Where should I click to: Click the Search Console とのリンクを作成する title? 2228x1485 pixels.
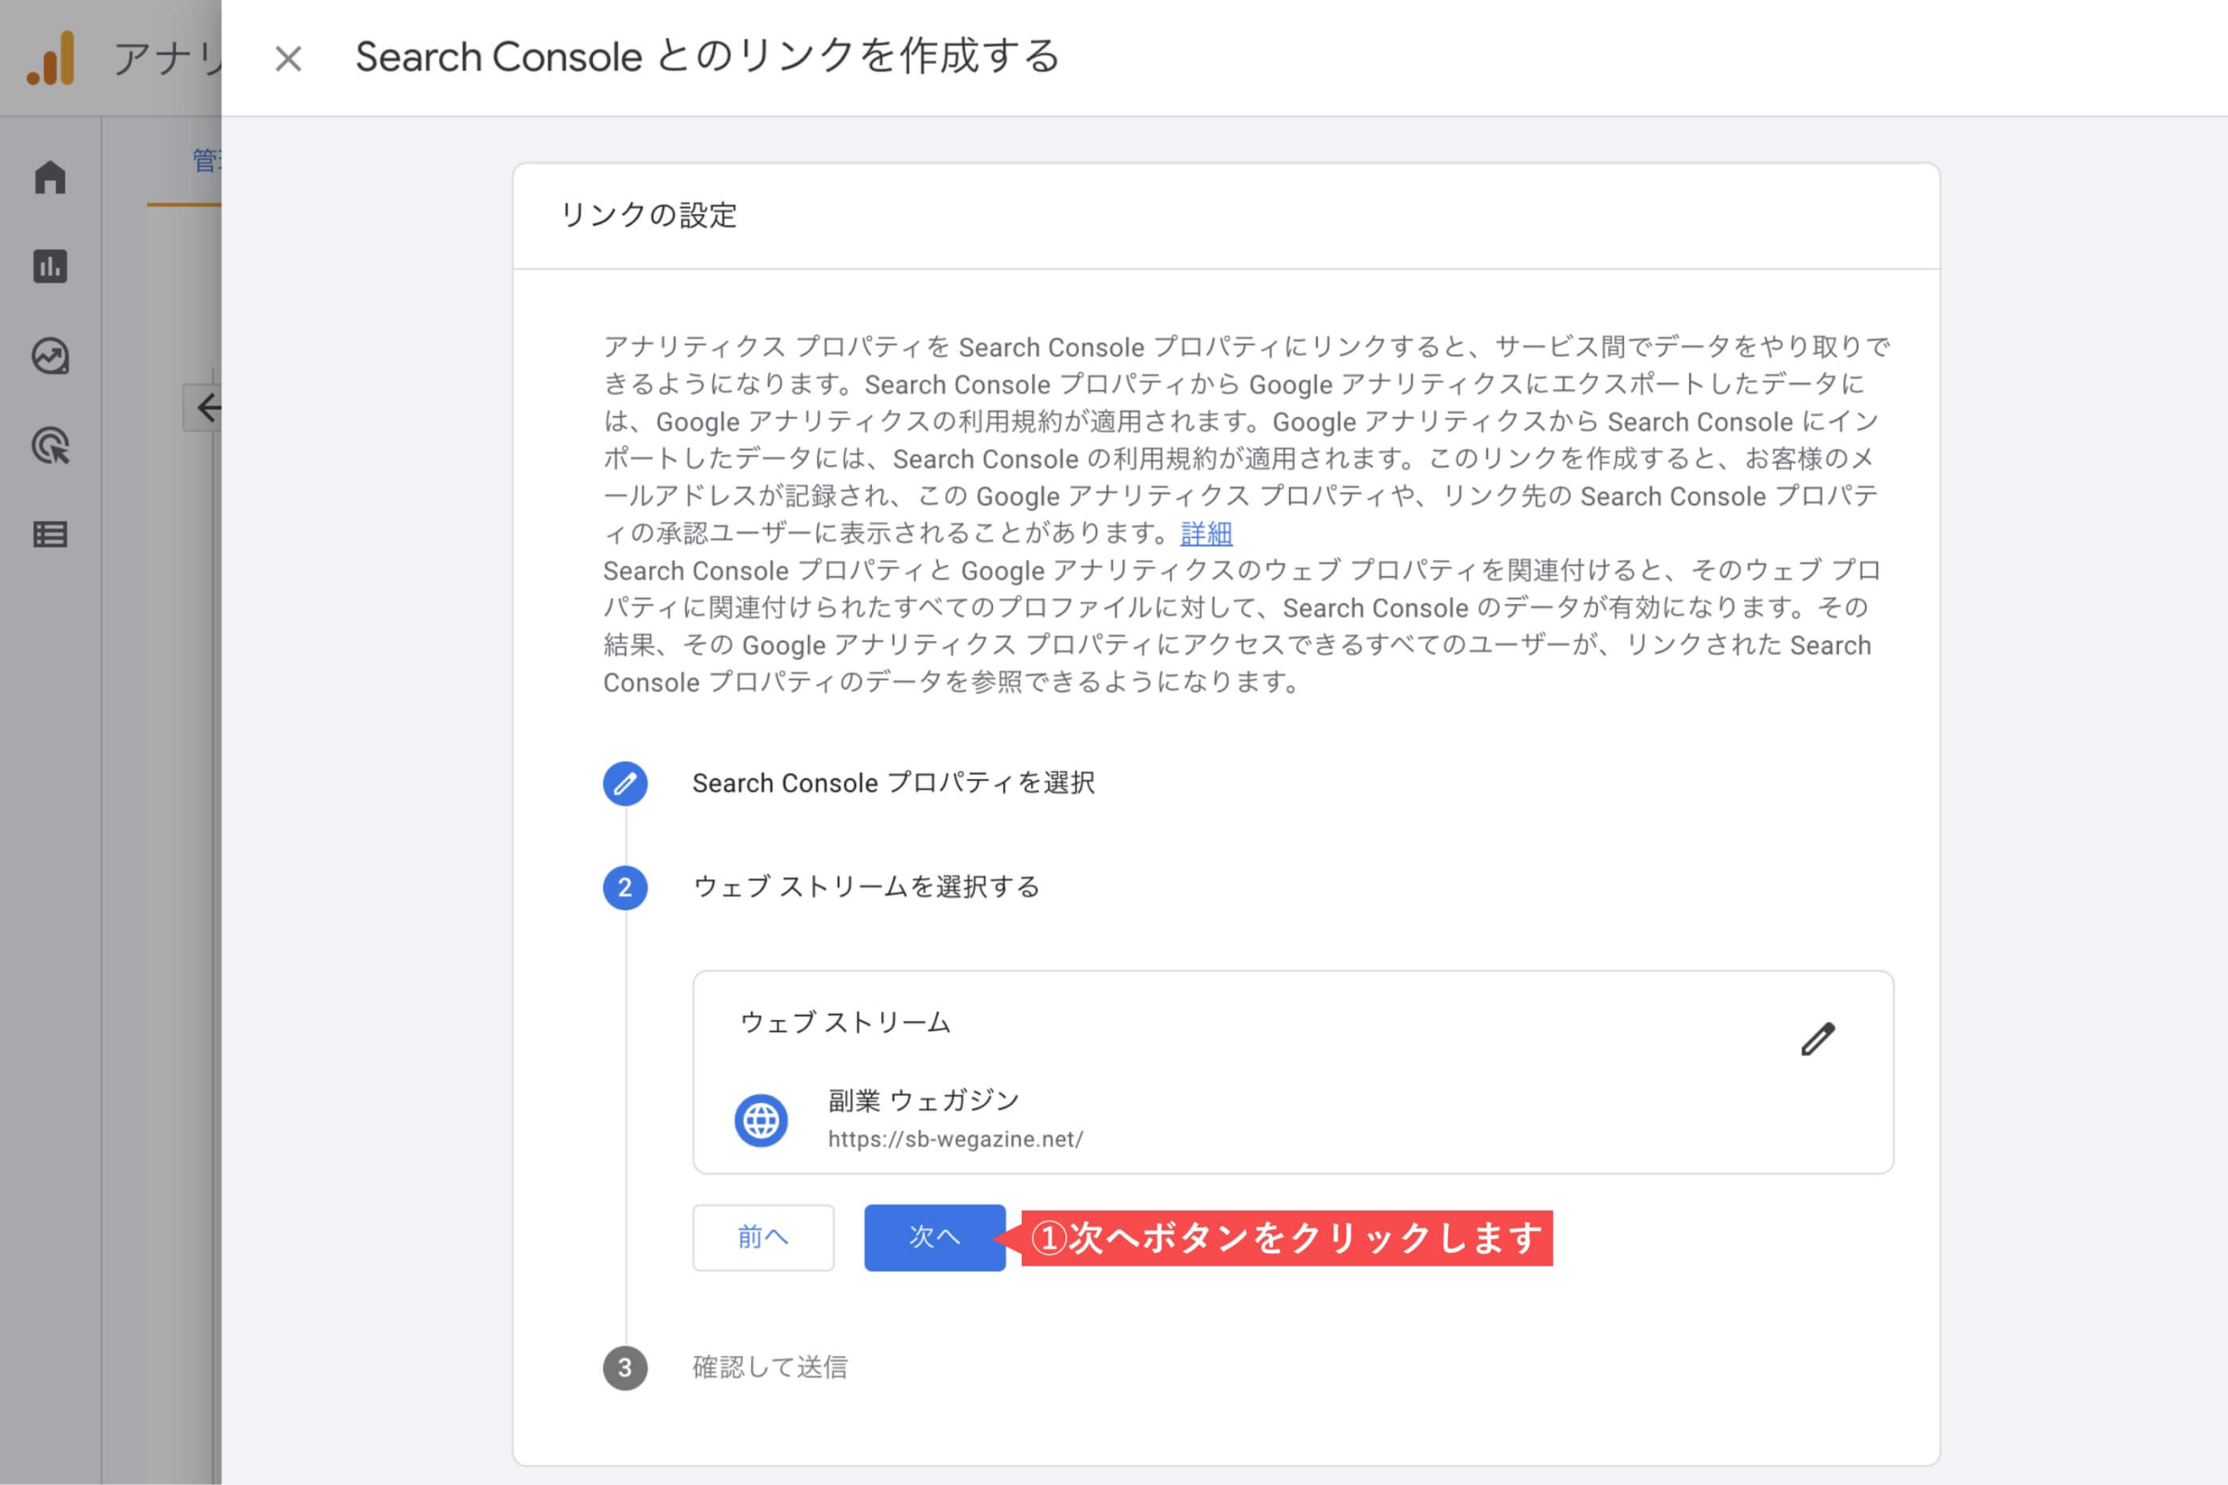pyautogui.click(x=707, y=57)
